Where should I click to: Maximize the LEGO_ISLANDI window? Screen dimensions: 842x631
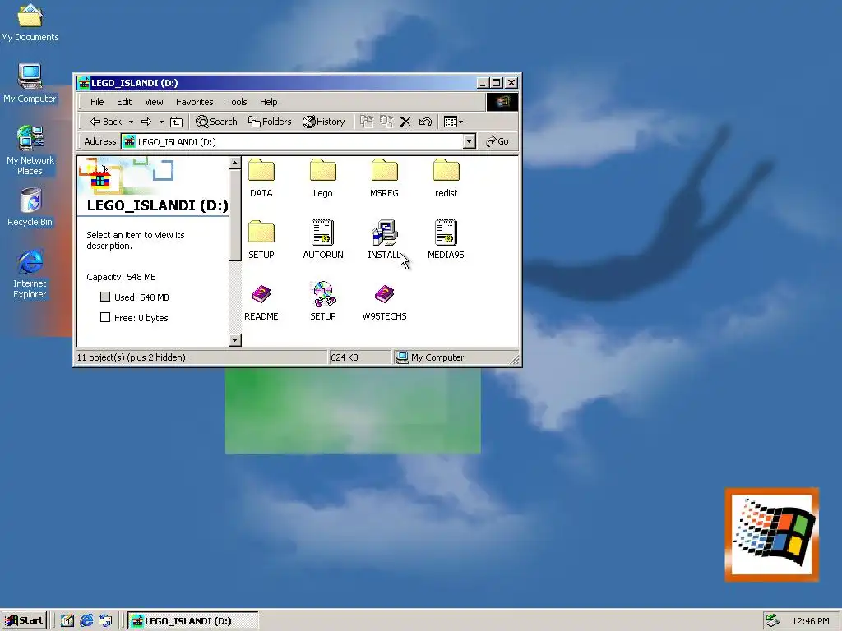[496, 83]
